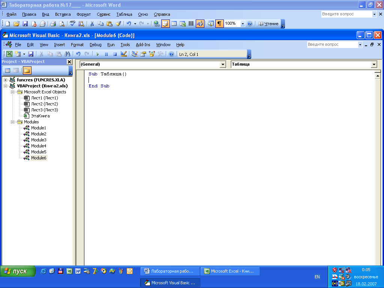This screenshot has height=288, width=384.
Task: Click the Reset stop icon in VBA toolbar
Action: pyautogui.click(x=115, y=54)
